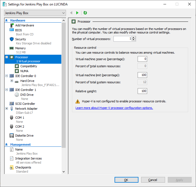Open Learn more about Hyper-V processor link
Image resolution: width=196 pixels, height=187 pixels.
click(114, 108)
